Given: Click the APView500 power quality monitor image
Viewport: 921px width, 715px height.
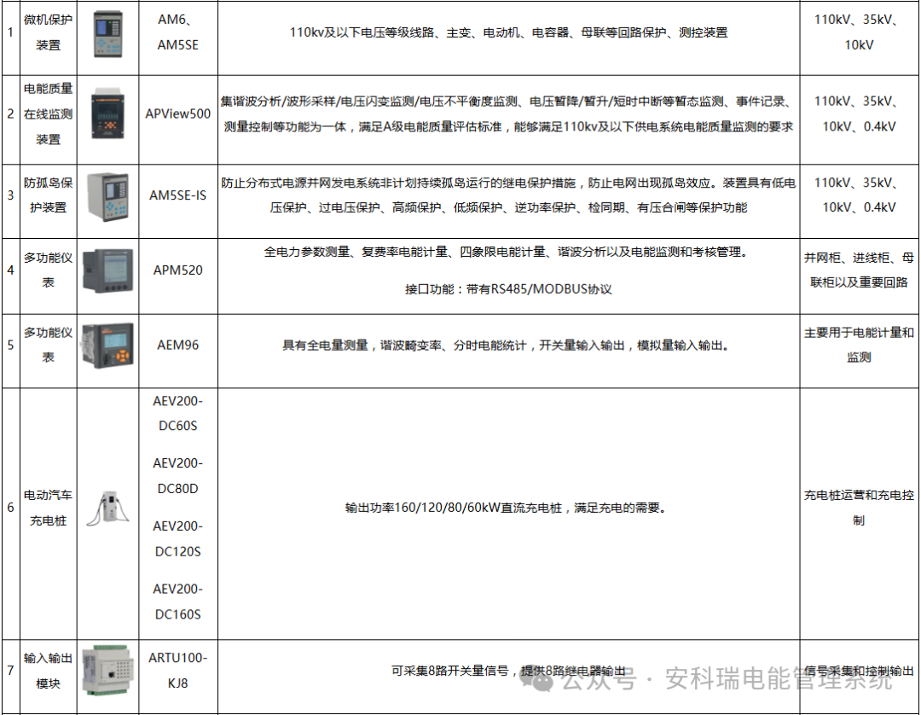Looking at the screenshot, I should (108, 114).
